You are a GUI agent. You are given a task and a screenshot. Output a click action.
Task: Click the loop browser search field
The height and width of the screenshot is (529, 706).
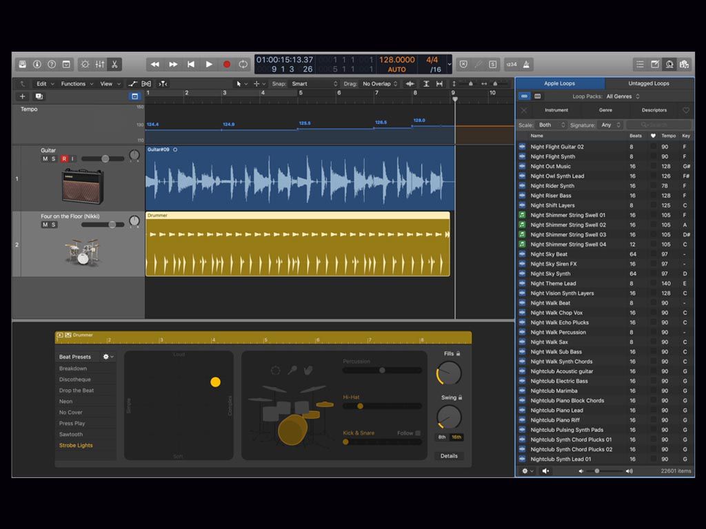pyautogui.click(x=659, y=125)
